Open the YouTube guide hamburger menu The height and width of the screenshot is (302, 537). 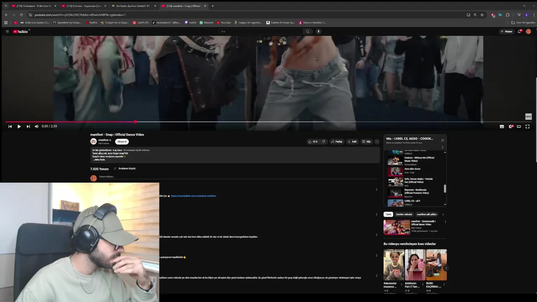[7, 31]
